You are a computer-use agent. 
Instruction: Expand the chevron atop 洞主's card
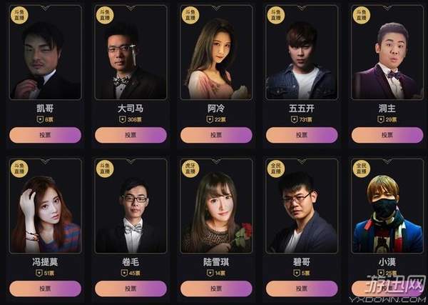pyautogui.click(x=387, y=8)
